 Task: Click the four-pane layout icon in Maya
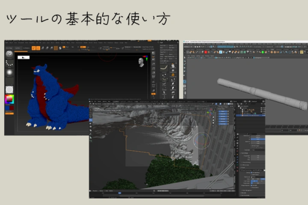[185, 86]
